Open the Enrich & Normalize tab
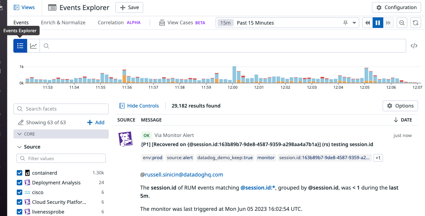The width and height of the screenshot is (425, 216). [63, 22]
